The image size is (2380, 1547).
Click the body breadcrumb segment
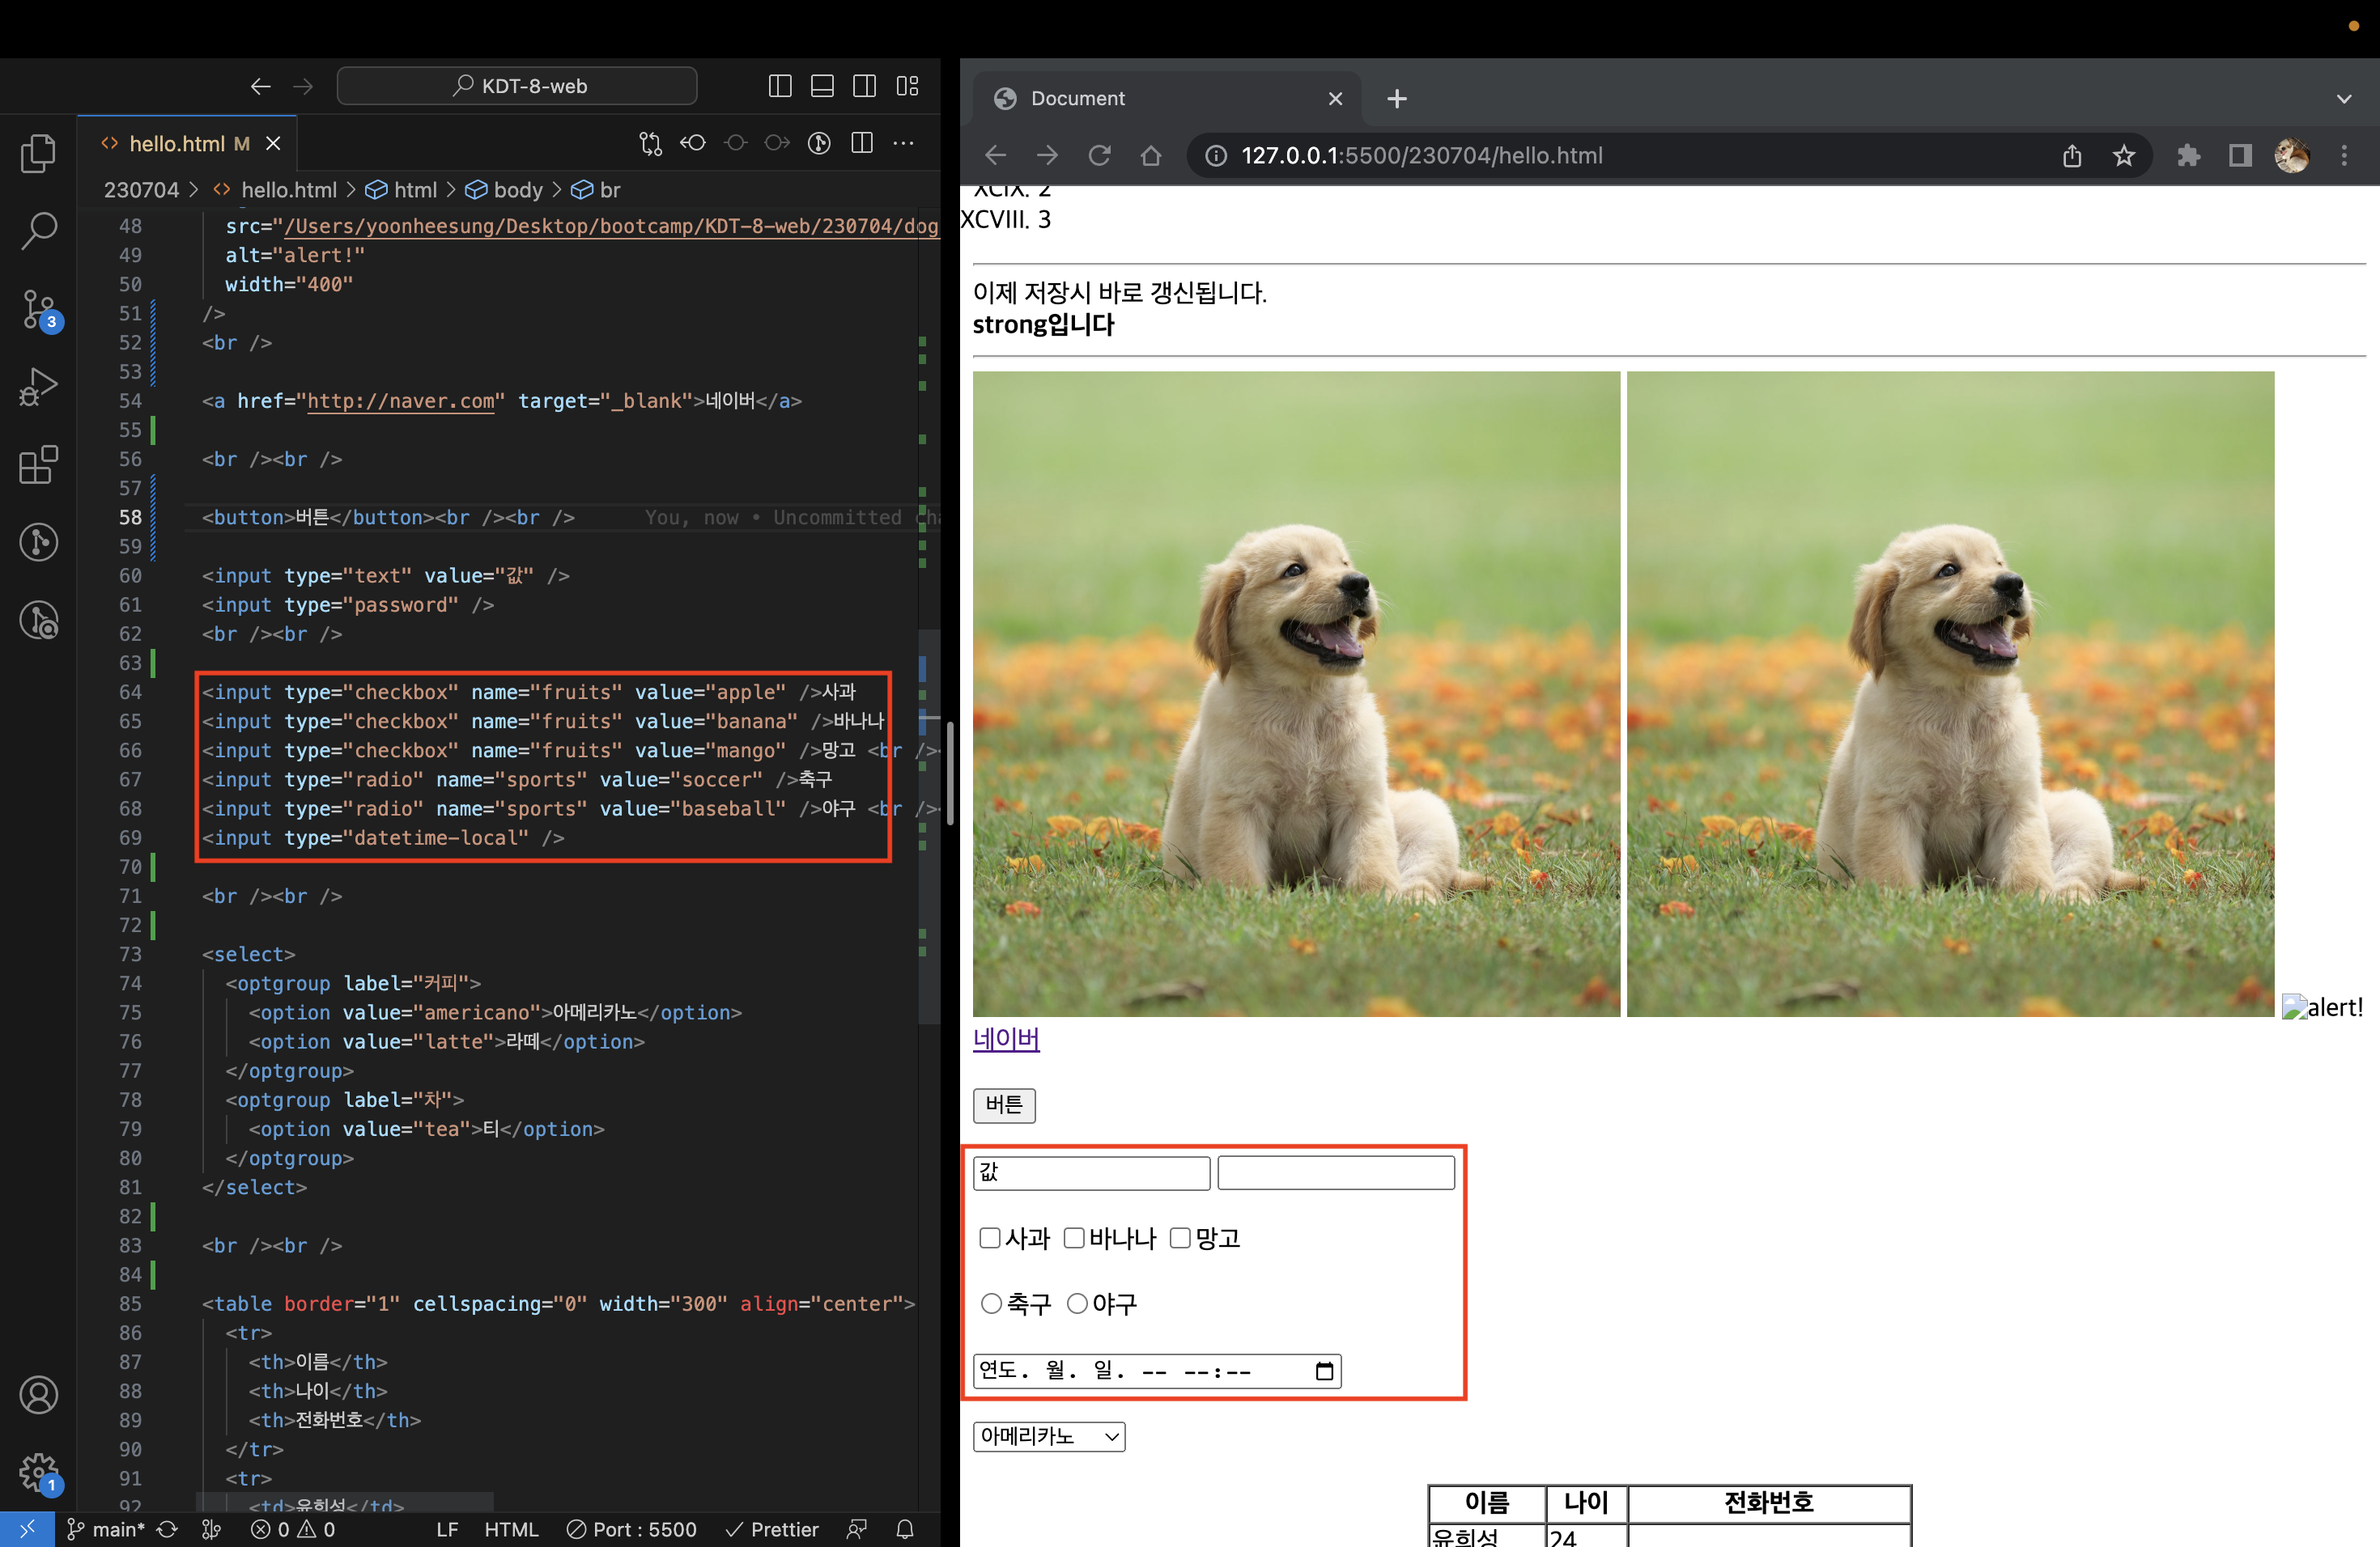[505, 190]
